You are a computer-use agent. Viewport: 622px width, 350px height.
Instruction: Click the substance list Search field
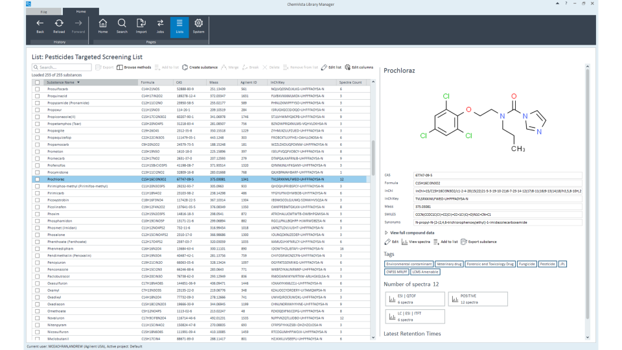(61, 67)
